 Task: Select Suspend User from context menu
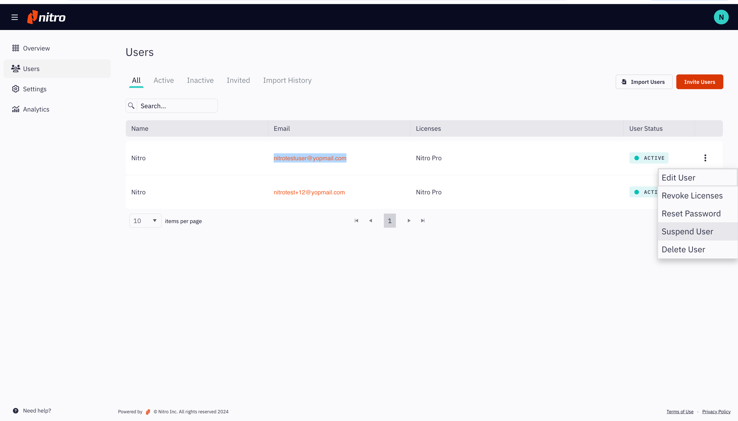[x=687, y=232]
